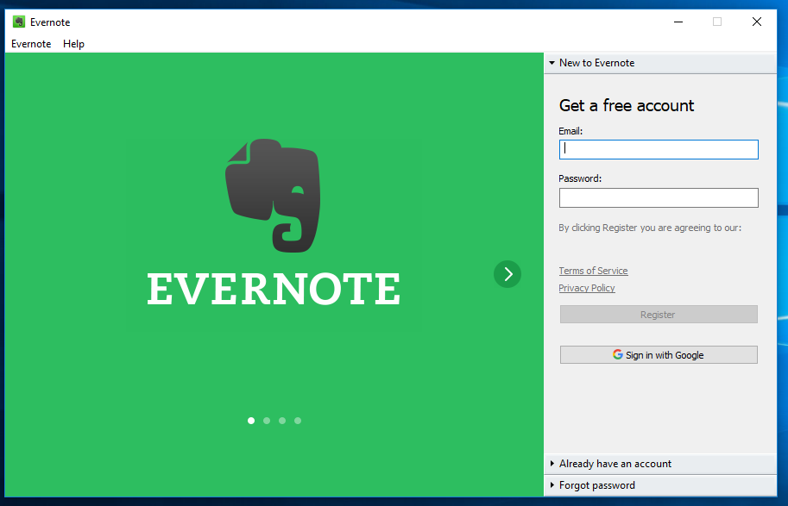This screenshot has width=788, height=506.
Task: Focus the Email input field
Action: tap(659, 150)
